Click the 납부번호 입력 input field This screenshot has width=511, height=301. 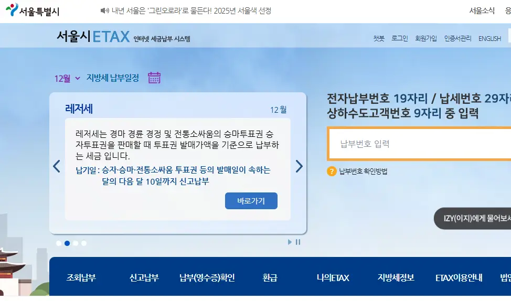pos(420,144)
